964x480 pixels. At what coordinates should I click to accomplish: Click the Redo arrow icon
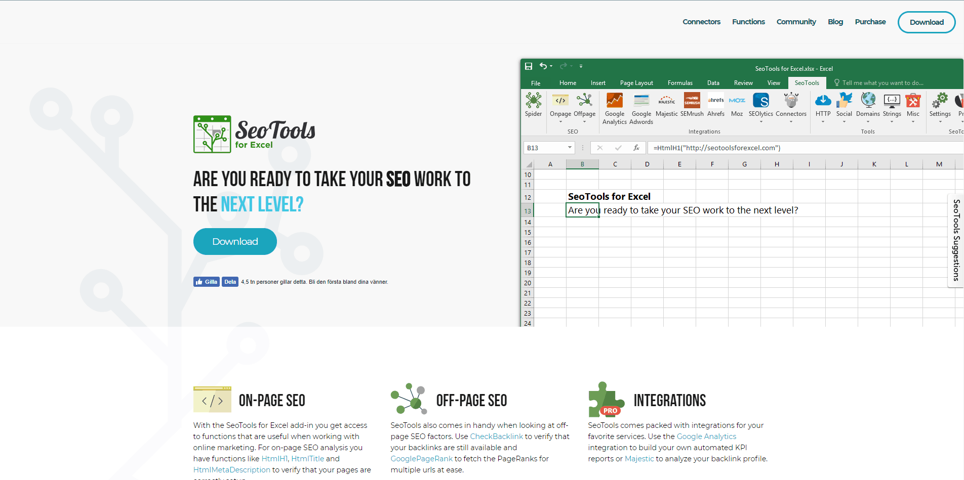(x=564, y=66)
